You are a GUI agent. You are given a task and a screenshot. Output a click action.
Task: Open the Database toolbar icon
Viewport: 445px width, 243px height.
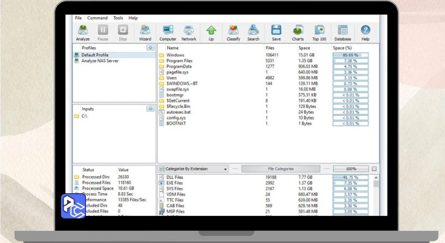(342, 33)
